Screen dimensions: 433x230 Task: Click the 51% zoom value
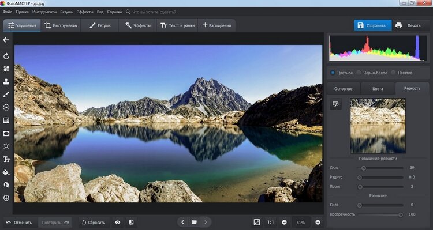tap(300, 223)
